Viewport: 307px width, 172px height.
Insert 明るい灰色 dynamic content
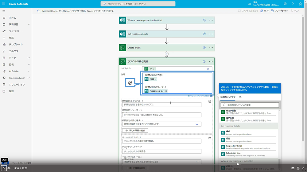249,112
